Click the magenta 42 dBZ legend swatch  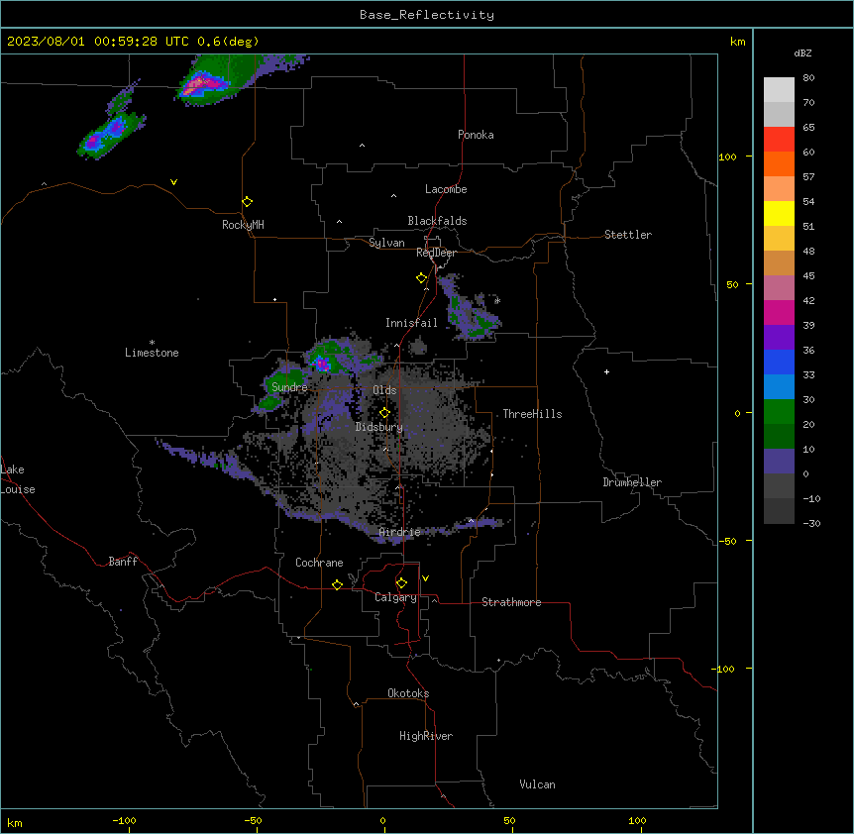[779, 312]
